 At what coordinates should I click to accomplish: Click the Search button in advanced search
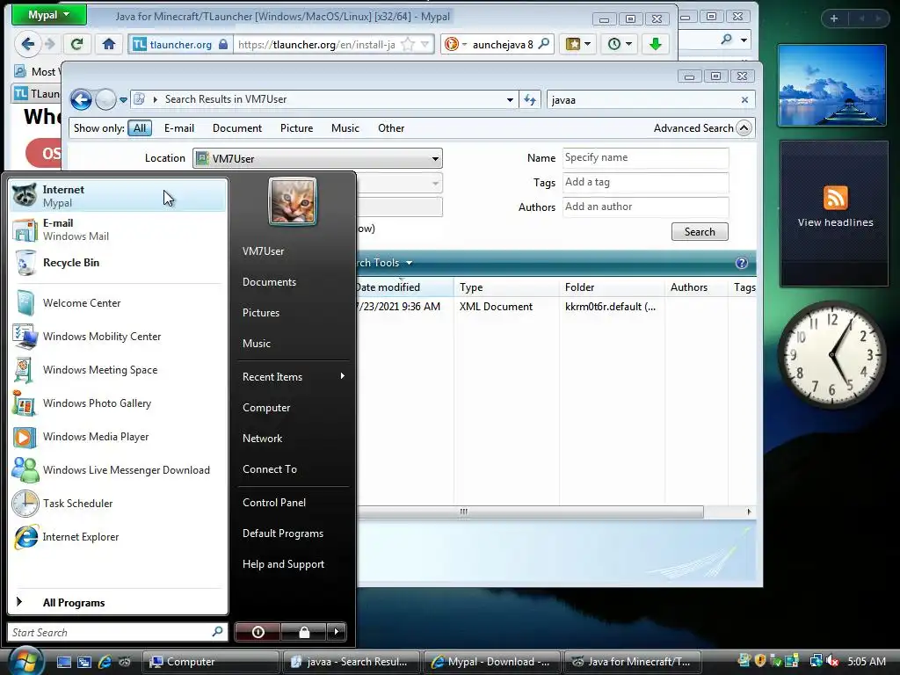coord(700,232)
